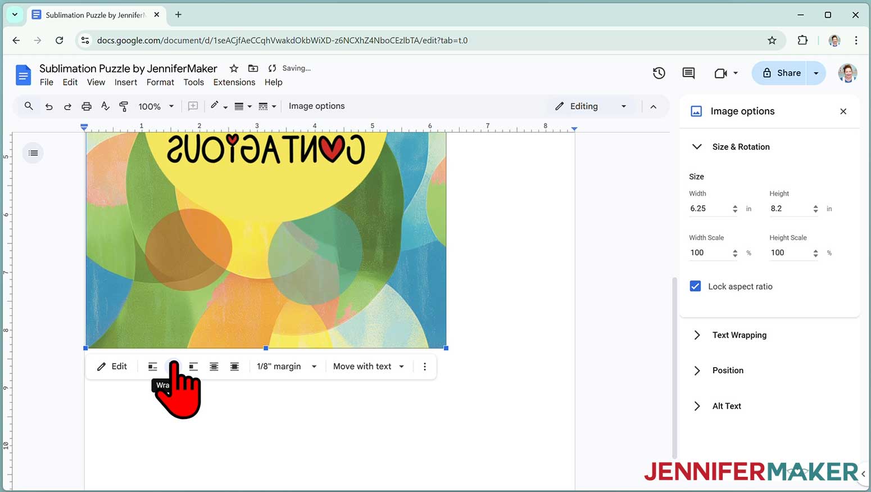Open version history clock icon
Screen dimensions: 871x492
click(659, 73)
